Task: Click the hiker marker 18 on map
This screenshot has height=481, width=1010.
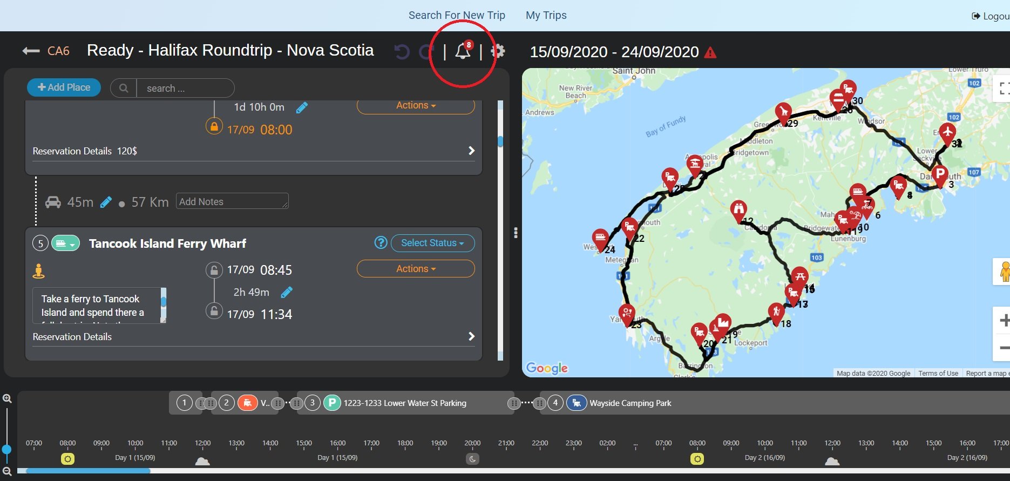Action: pos(776,313)
